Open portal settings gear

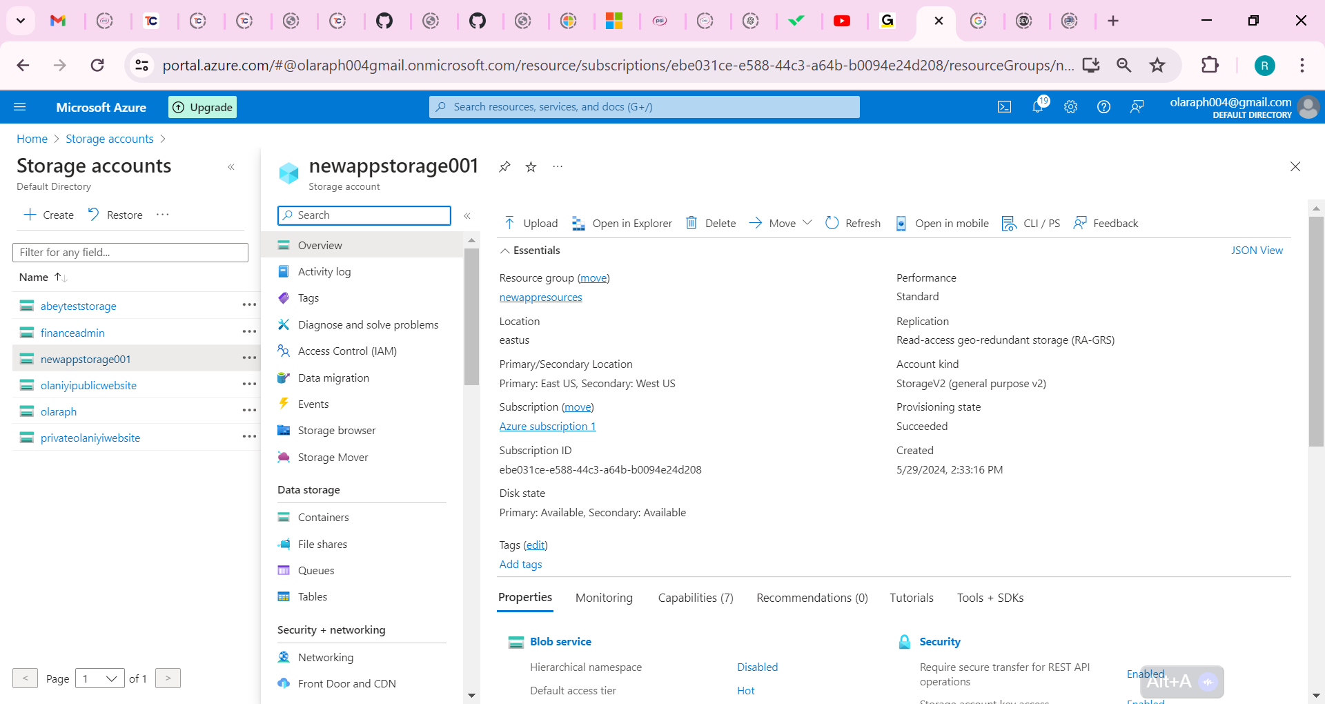[x=1070, y=107]
